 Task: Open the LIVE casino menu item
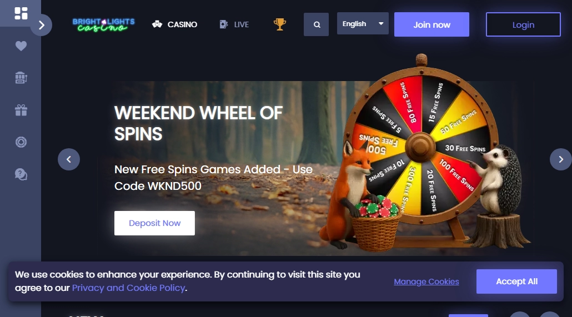coord(234,24)
